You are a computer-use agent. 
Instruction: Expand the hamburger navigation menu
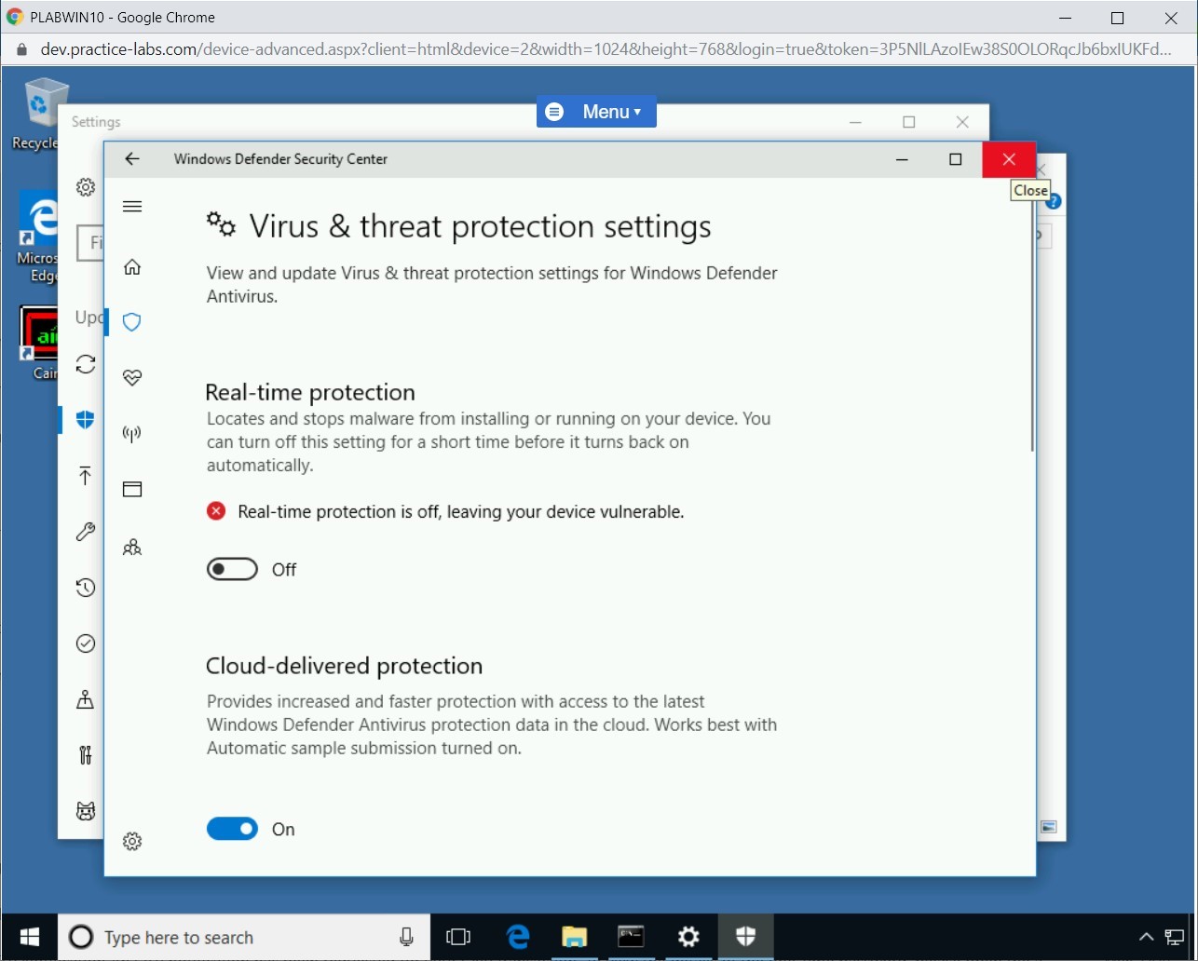(x=132, y=207)
